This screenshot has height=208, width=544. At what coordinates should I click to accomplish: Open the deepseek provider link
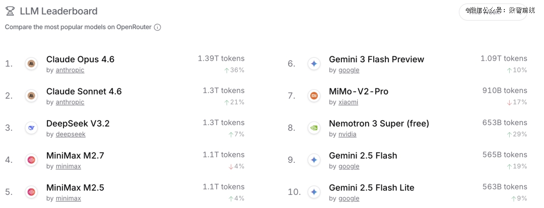[x=71, y=135]
